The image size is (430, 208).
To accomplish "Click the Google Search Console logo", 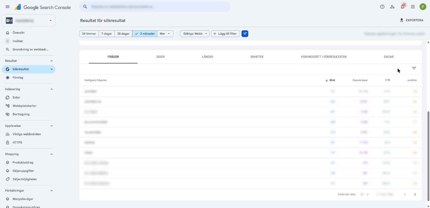I will 43,7.
